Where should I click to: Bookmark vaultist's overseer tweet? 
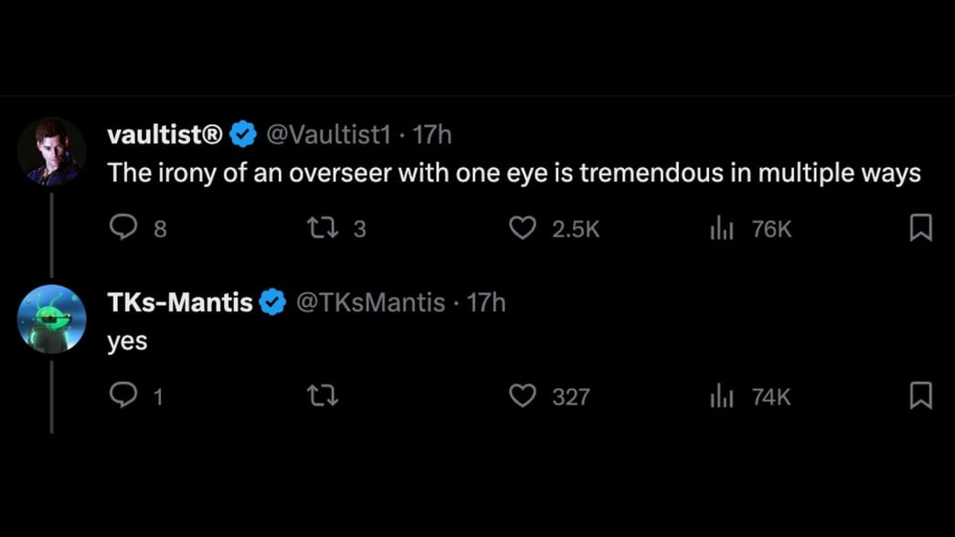pos(921,228)
